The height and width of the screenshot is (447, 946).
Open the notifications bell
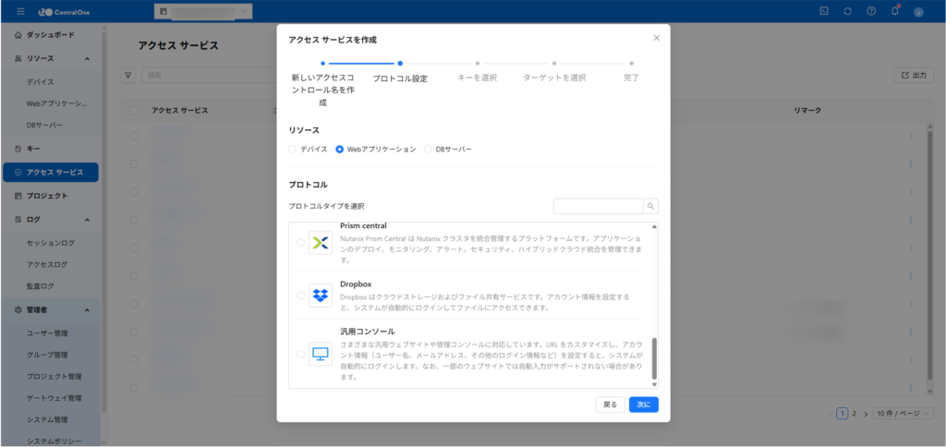pyautogui.click(x=894, y=11)
